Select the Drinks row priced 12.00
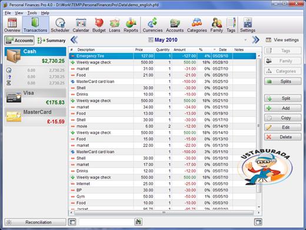306x230 pixels. 162,171
